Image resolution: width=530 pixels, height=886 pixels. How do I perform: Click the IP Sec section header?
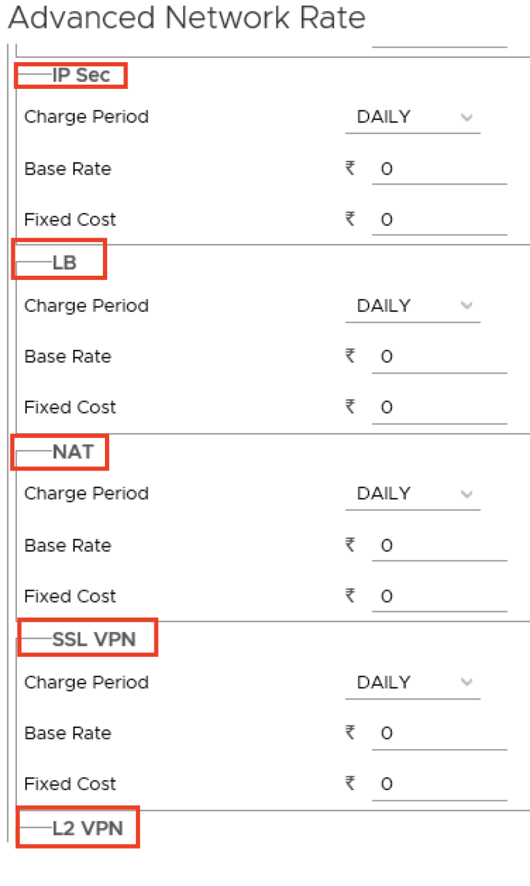(x=81, y=75)
